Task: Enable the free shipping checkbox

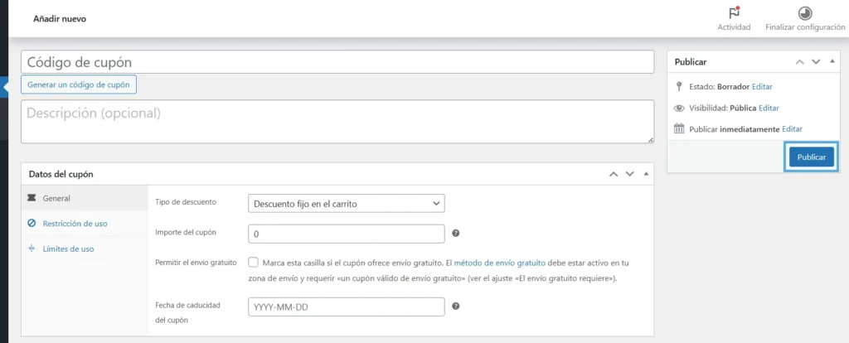Action: (x=253, y=263)
